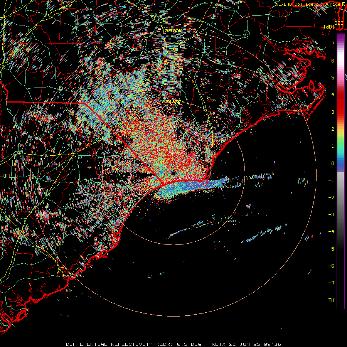Click the 0 value on color scale
Image resolution: width=347 pixels, height=347 pixels.
[x=333, y=163]
